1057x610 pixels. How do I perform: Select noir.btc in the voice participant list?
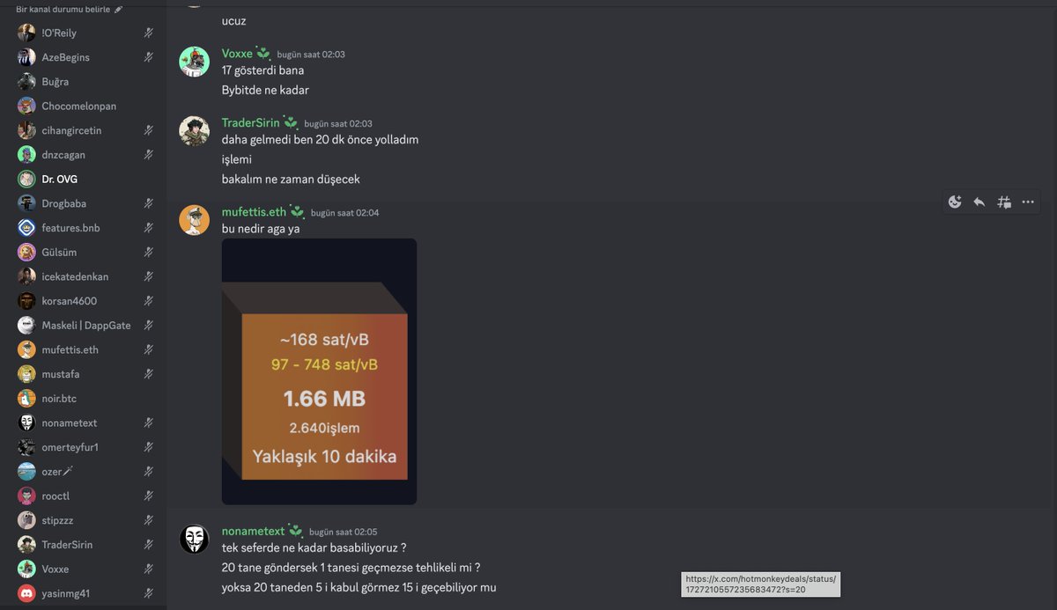point(85,399)
